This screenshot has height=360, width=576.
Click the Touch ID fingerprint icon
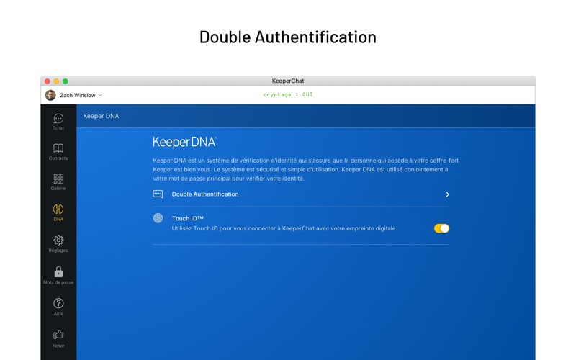pyautogui.click(x=158, y=218)
